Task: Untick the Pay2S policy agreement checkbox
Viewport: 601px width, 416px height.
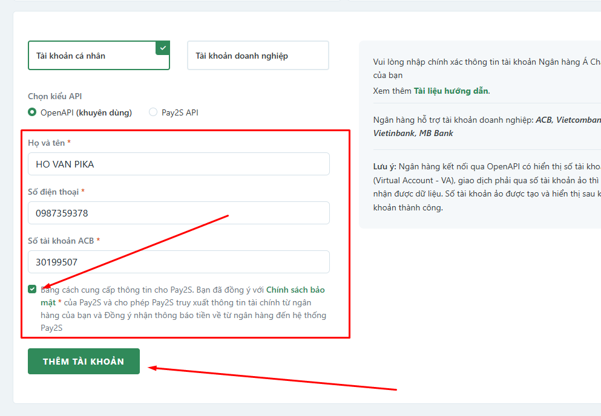Action: [x=32, y=289]
